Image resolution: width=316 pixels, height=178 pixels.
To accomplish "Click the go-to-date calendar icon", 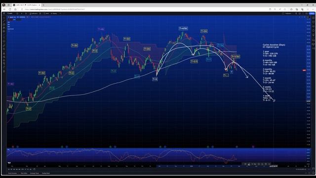I will pos(35,169).
